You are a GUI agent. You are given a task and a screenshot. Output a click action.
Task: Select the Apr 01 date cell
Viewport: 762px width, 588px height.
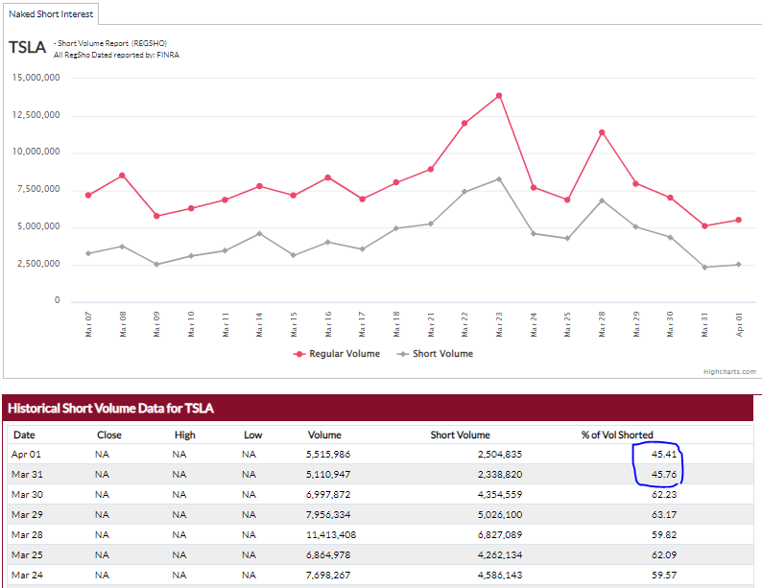(x=26, y=455)
